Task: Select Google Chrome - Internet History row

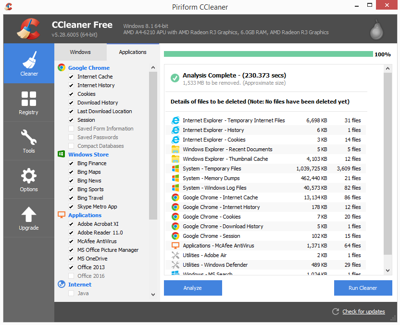Action: (x=265, y=207)
